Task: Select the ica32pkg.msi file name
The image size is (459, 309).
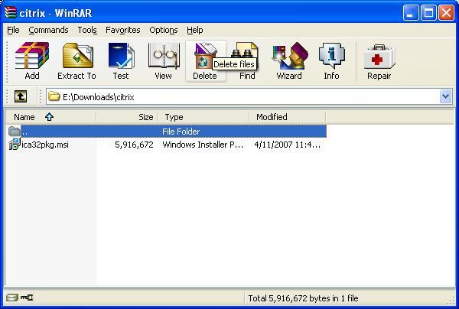Action: [45, 145]
